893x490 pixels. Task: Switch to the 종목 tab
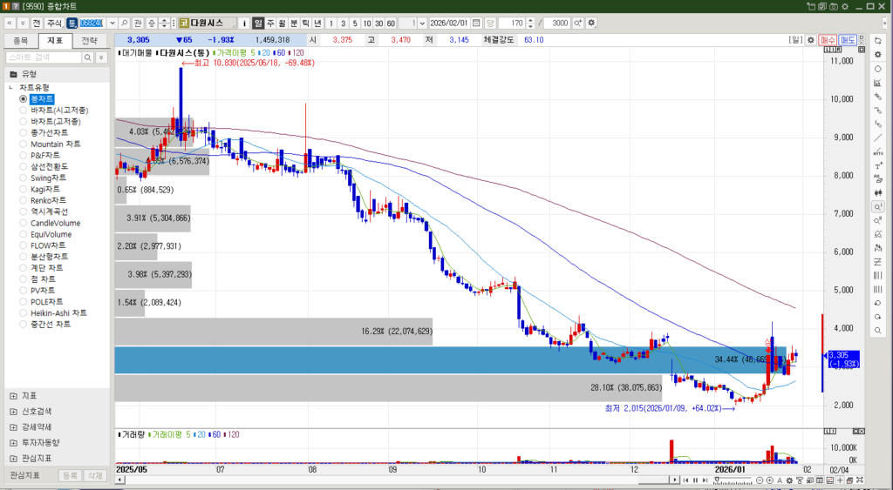click(x=21, y=40)
